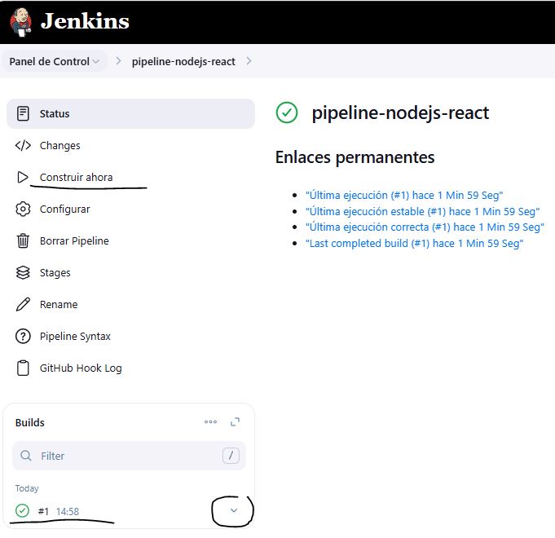The height and width of the screenshot is (538, 555).
Task: Click the Rename pencil icon
Action: 23,304
